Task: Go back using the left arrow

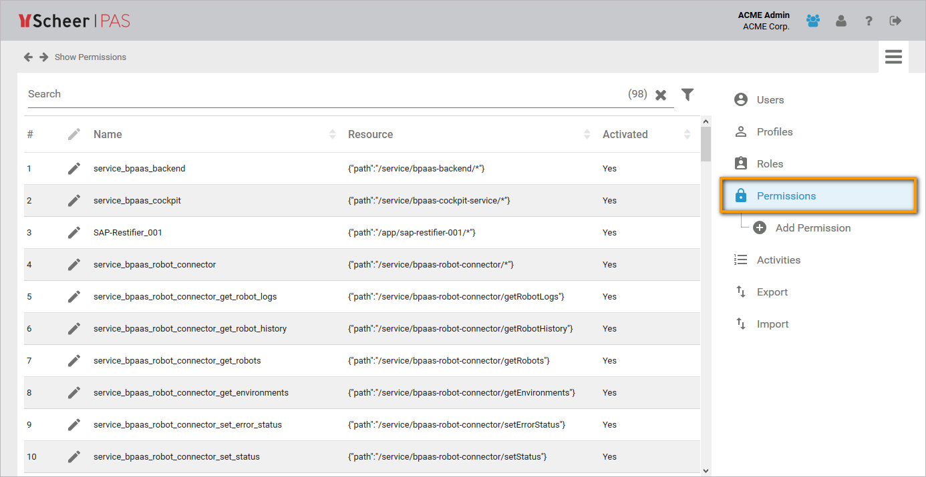Action: click(x=28, y=57)
